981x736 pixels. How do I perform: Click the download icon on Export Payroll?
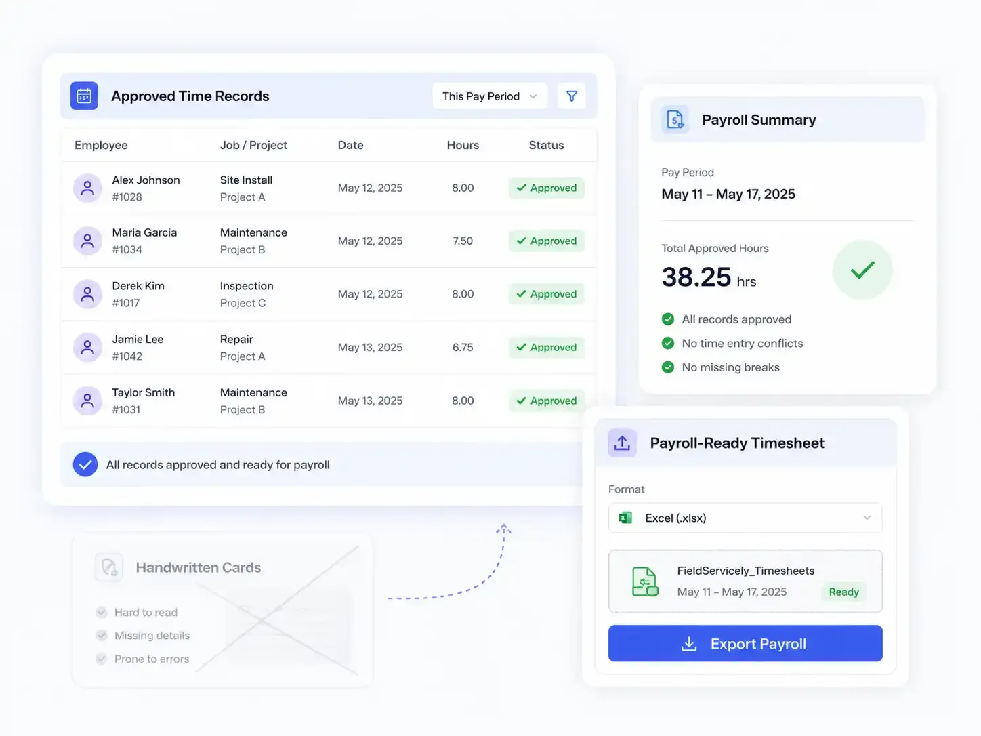[x=689, y=644]
